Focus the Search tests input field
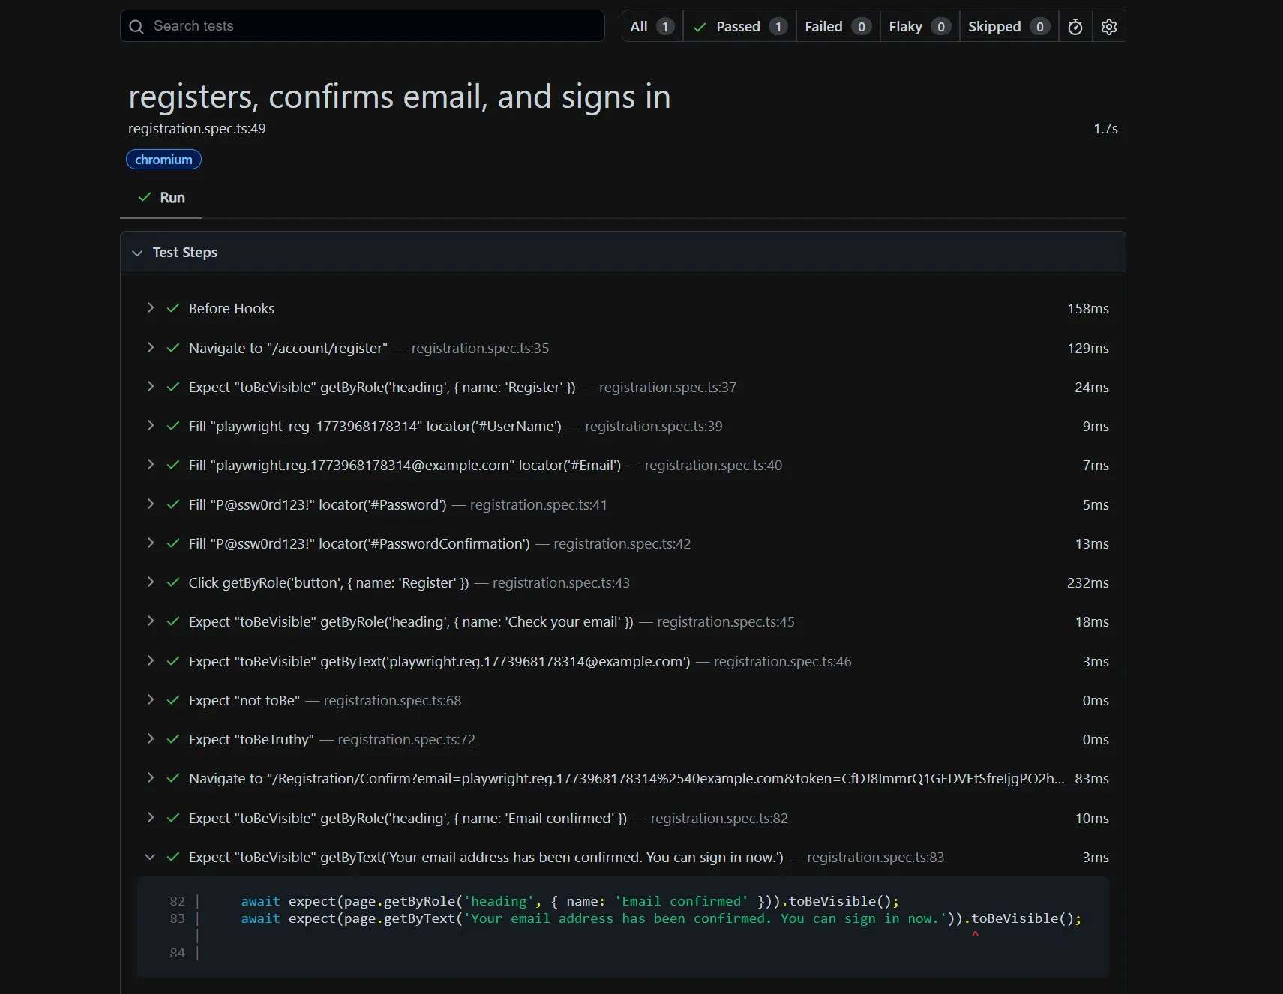1283x994 pixels. tap(375, 26)
